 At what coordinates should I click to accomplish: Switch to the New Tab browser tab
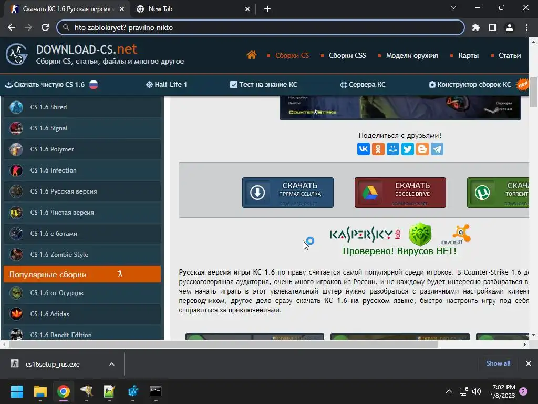click(x=193, y=9)
